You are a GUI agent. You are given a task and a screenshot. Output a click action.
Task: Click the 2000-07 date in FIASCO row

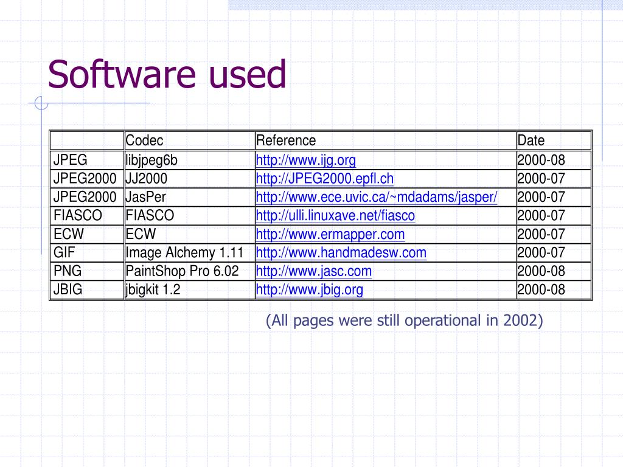[541, 215]
